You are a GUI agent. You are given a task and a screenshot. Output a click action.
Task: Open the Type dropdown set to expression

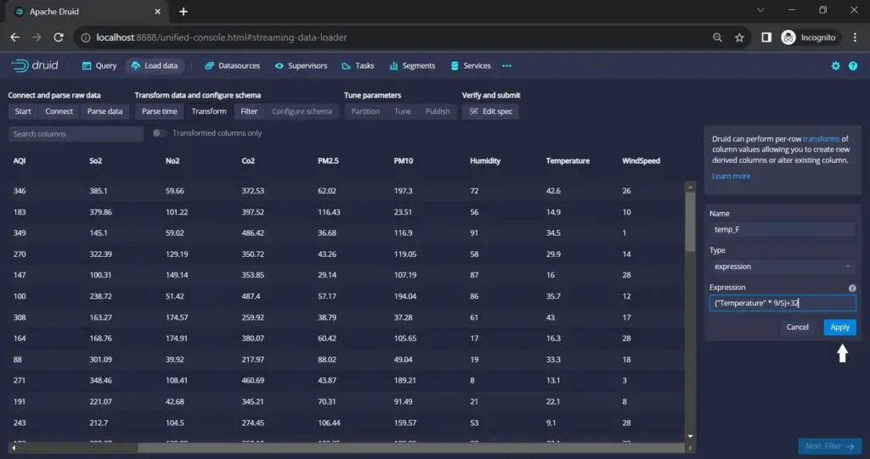[x=782, y=266]
